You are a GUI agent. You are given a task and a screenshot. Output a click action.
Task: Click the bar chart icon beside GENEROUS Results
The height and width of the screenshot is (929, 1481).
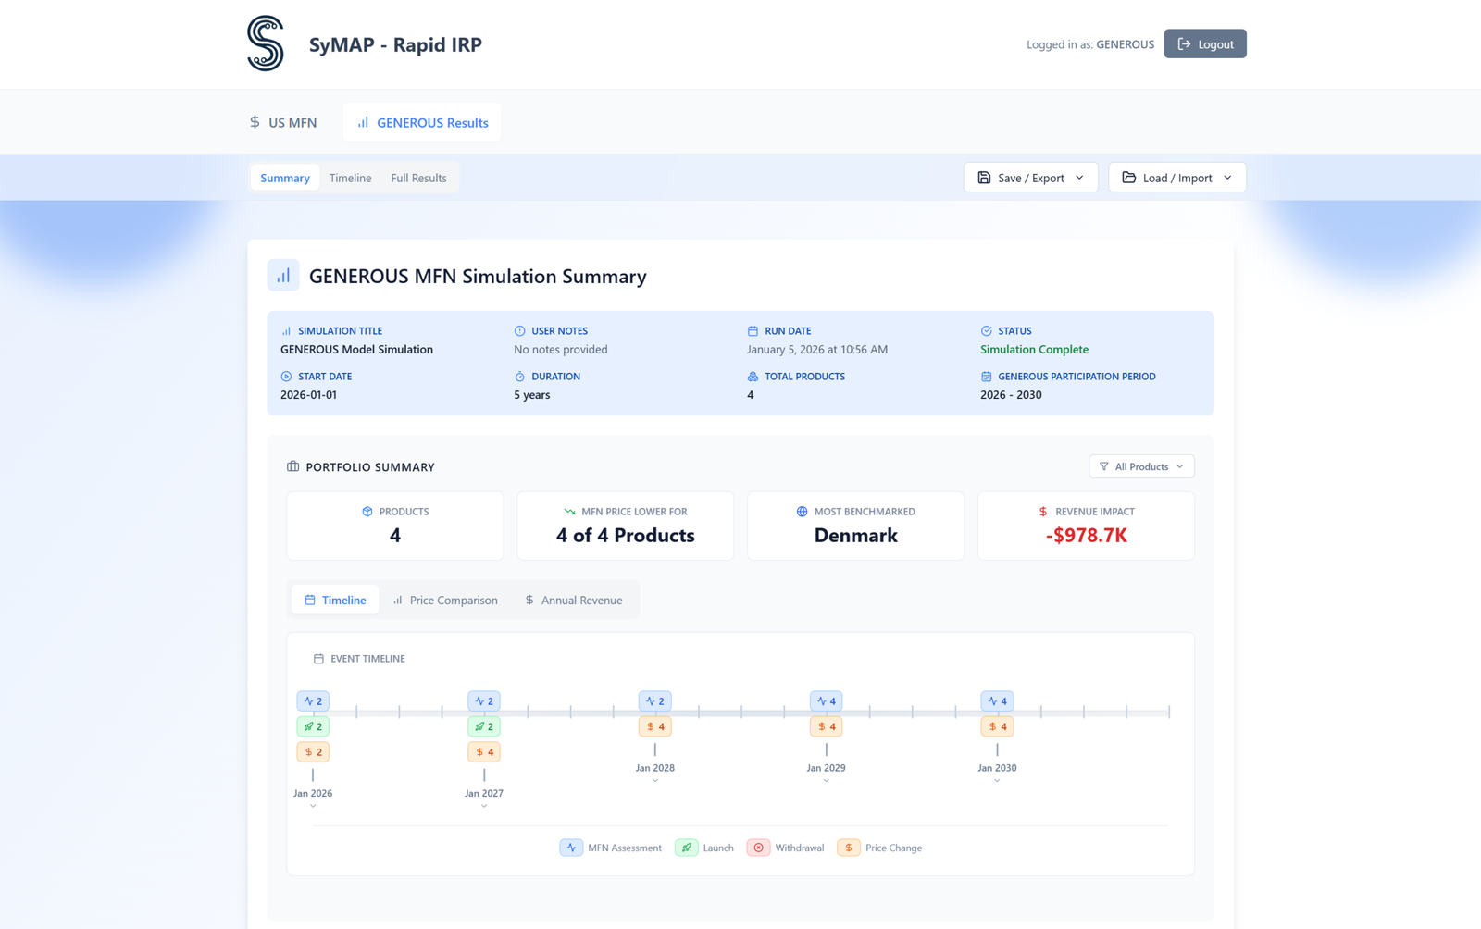click(363, 121)
